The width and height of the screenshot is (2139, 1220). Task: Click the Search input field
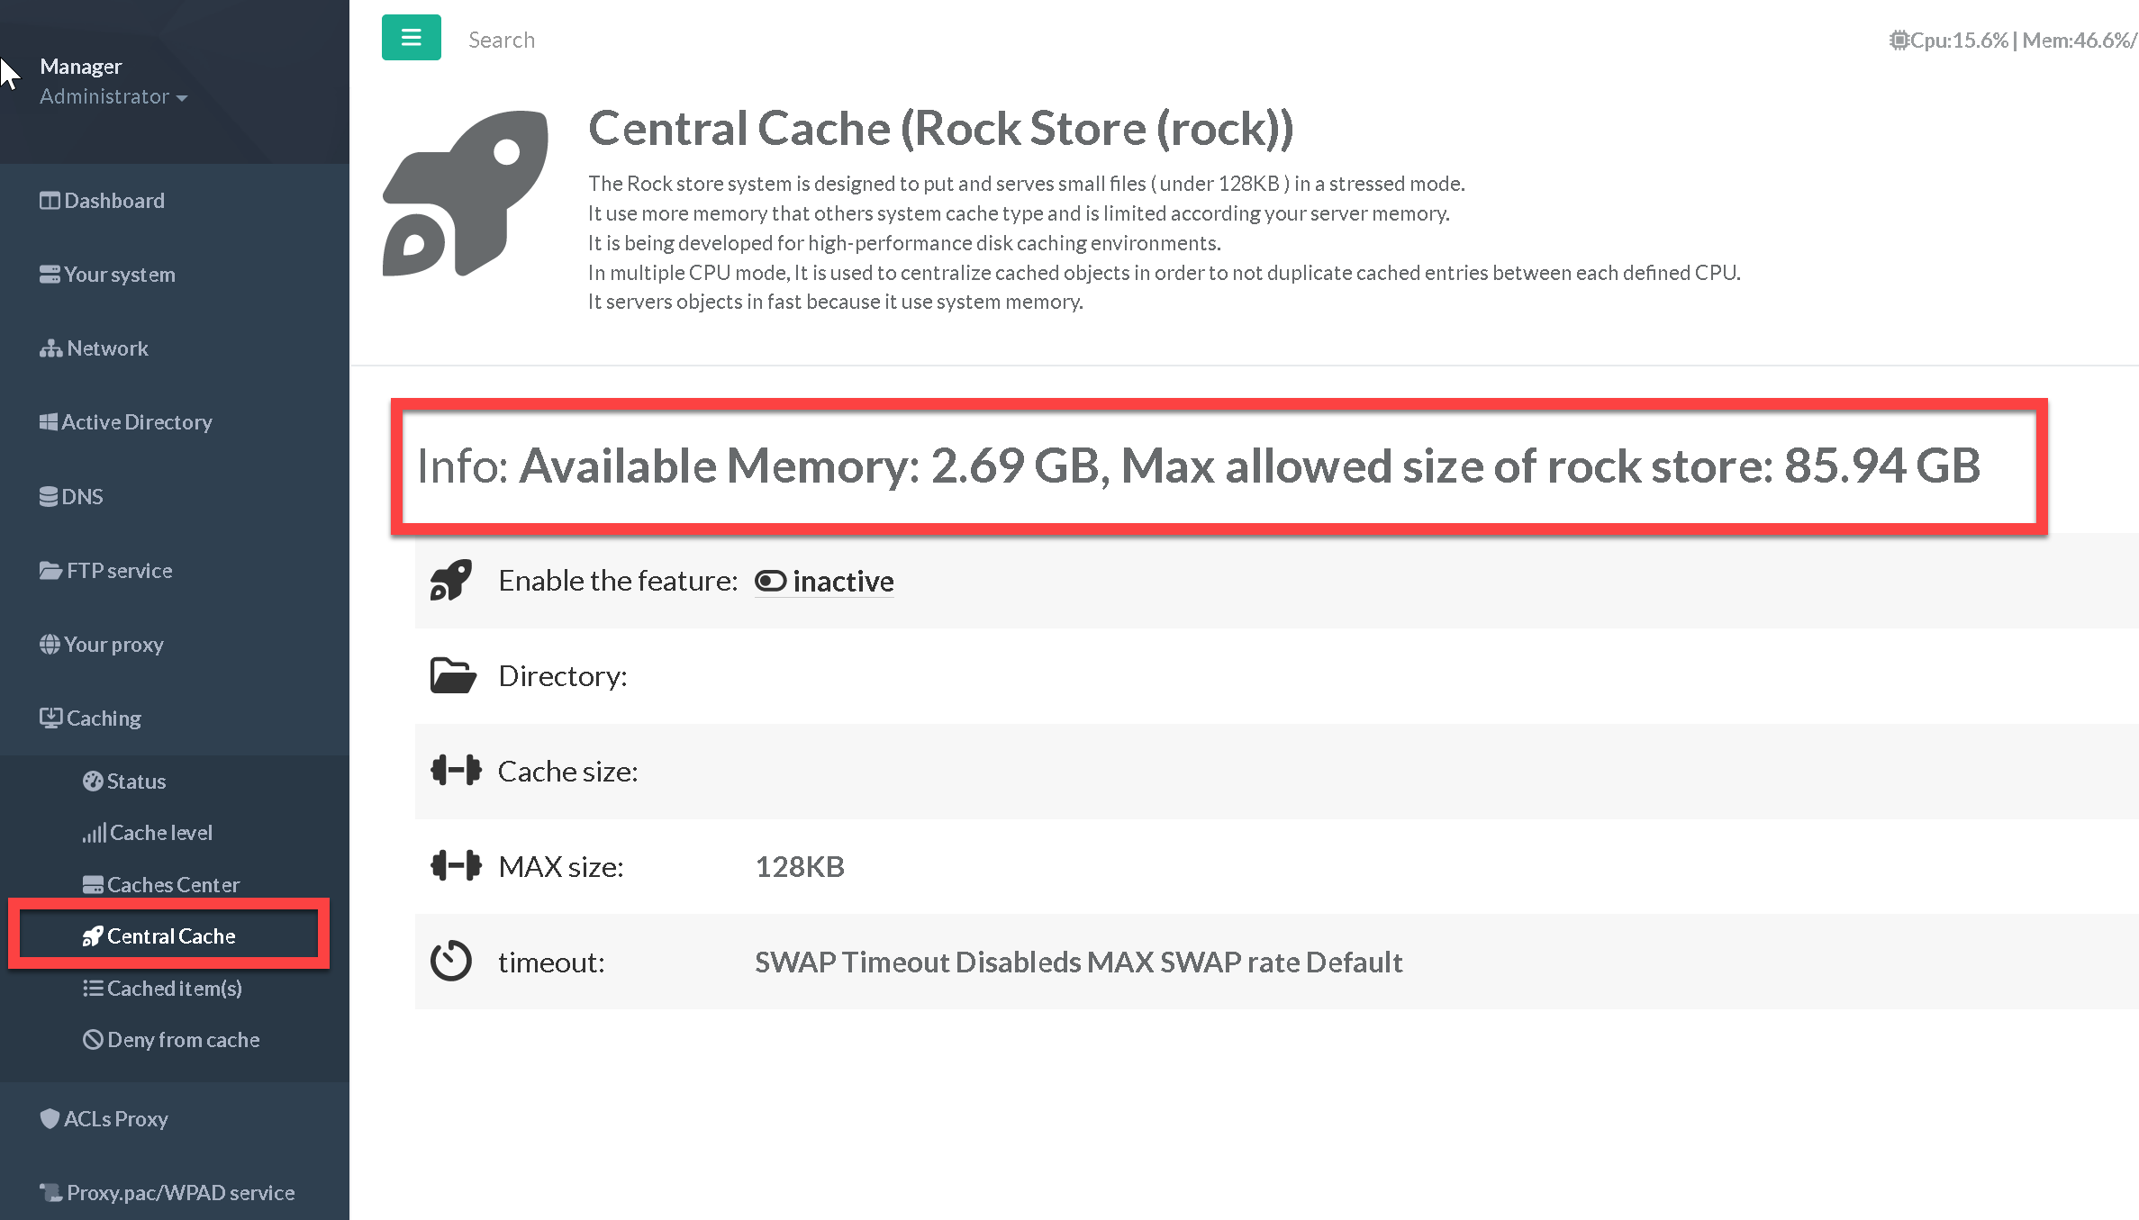[502, 41]
